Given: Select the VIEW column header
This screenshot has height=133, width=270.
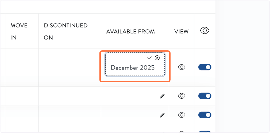Looking at the screenshot, I should pyautogui.click(x=182, y=31).
